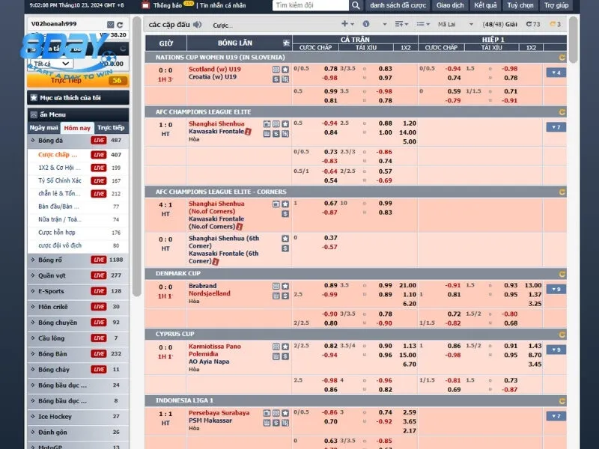Open the live TV icon for Persebaya Surabaya
The height and width of the screenshot is (449, 599).
click(x=267, y=413)
